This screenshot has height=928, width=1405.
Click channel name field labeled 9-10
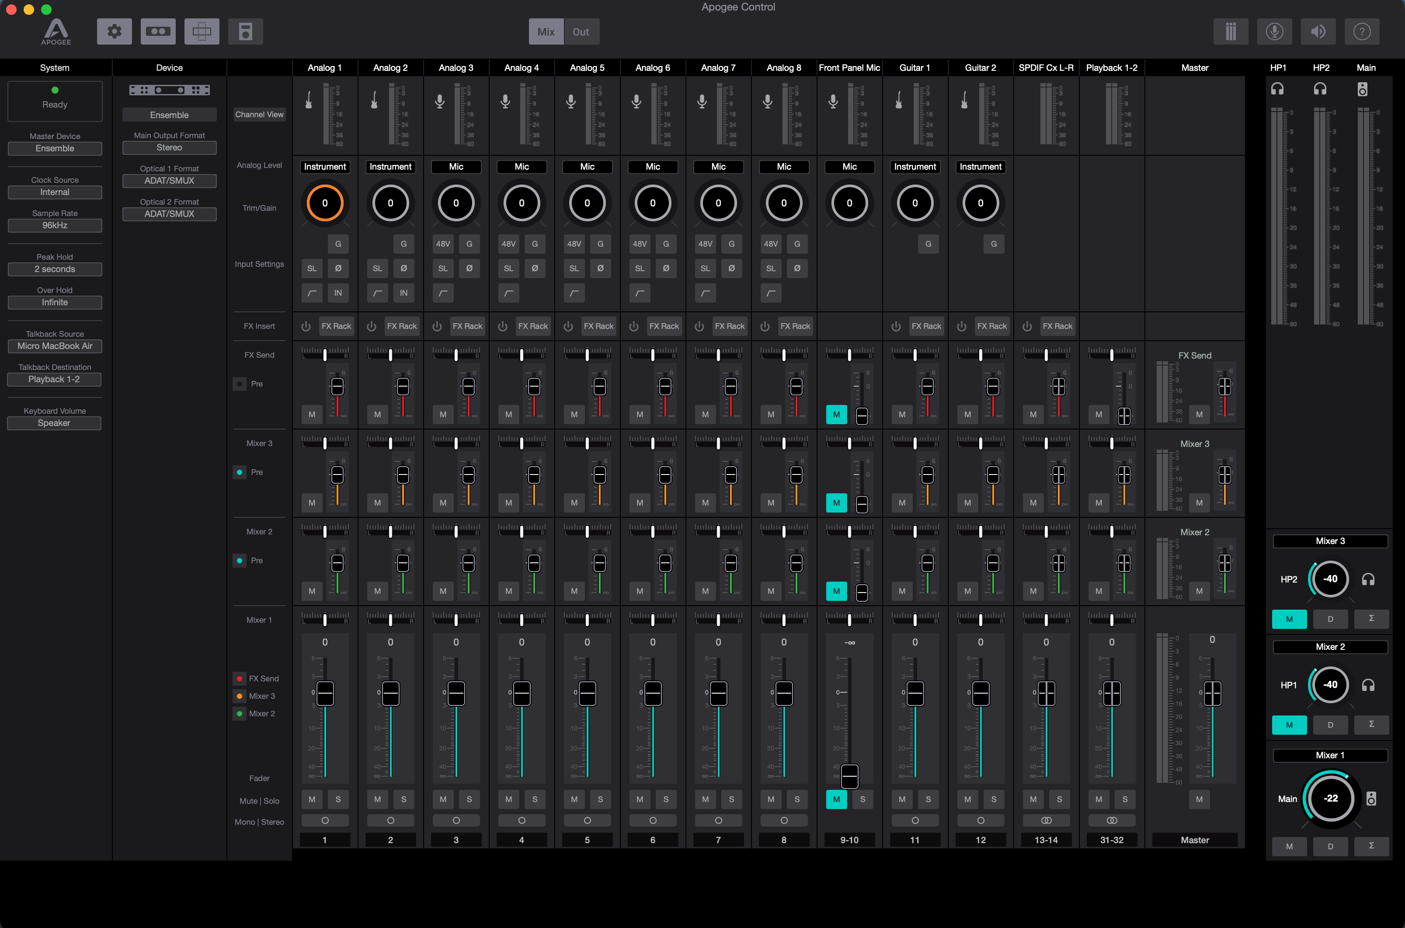click(849, 840)
